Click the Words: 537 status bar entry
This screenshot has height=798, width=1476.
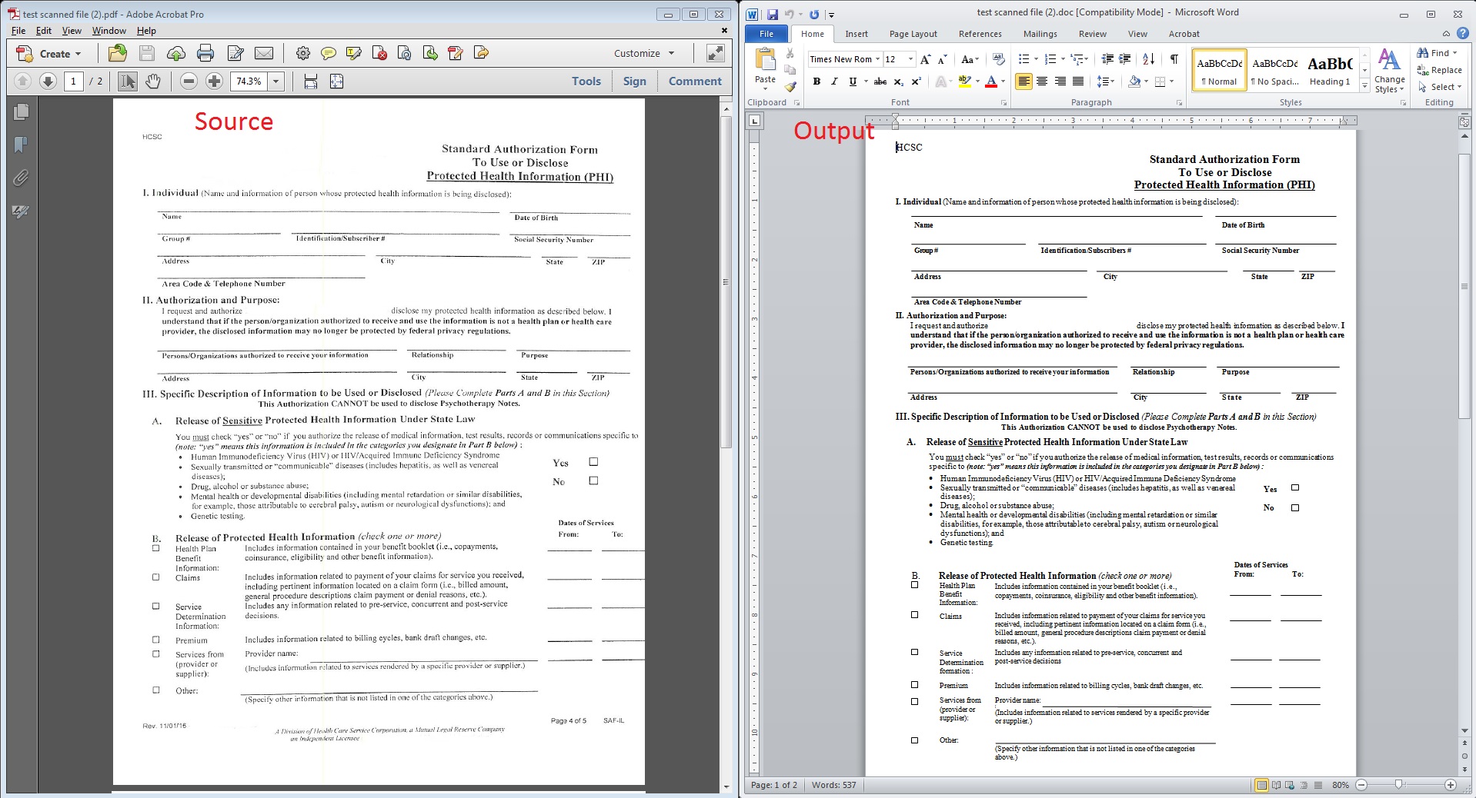pos(833,785)
